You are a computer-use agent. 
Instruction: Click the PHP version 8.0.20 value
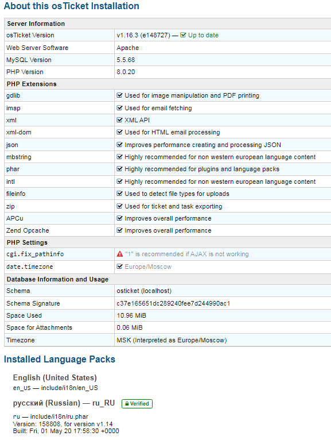(126, 72)
